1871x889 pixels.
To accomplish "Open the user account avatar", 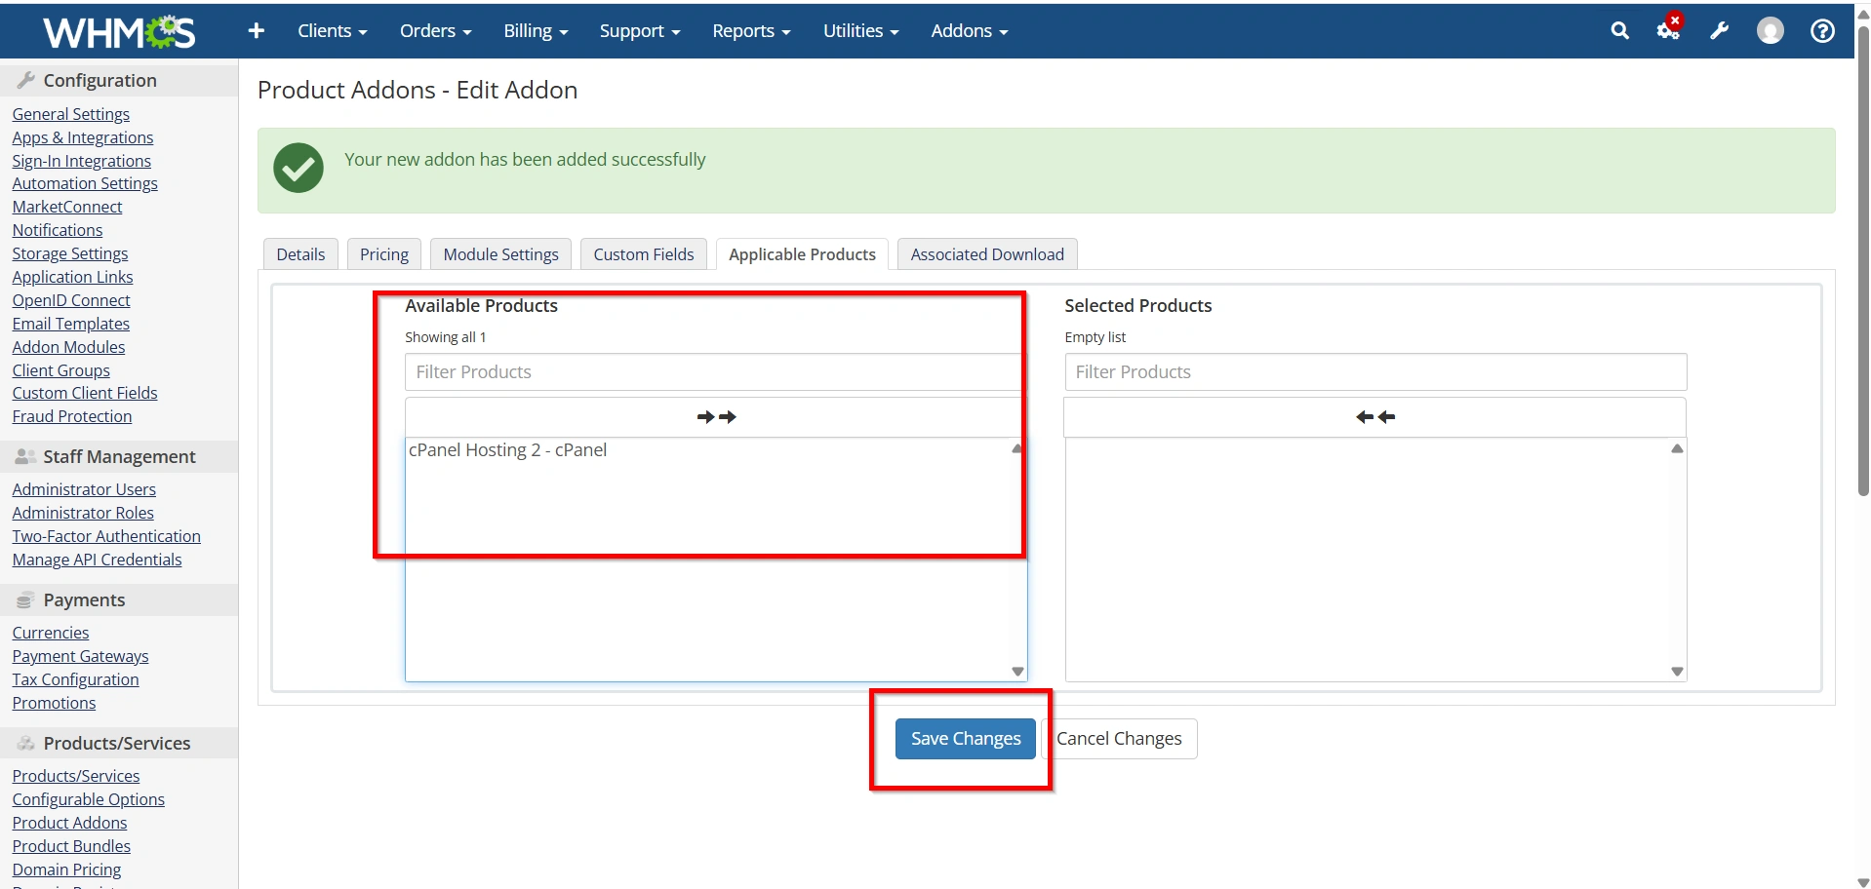I will pyautogui.click(x=1770, y=31).
